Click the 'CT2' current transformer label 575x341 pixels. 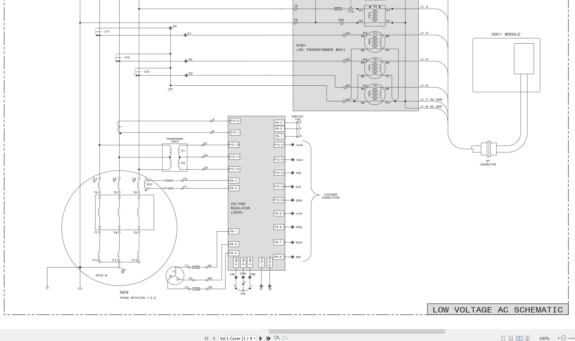(x=127, y=58)
